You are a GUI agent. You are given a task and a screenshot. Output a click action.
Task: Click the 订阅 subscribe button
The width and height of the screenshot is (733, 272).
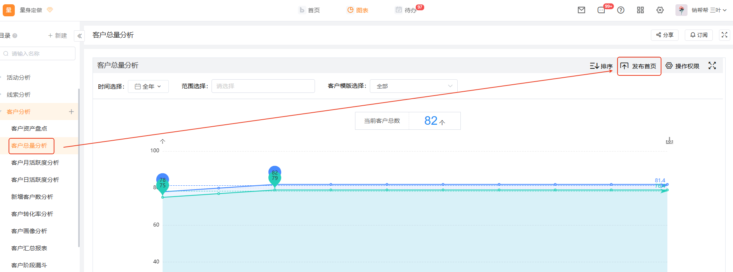click(x=699, y=35)
